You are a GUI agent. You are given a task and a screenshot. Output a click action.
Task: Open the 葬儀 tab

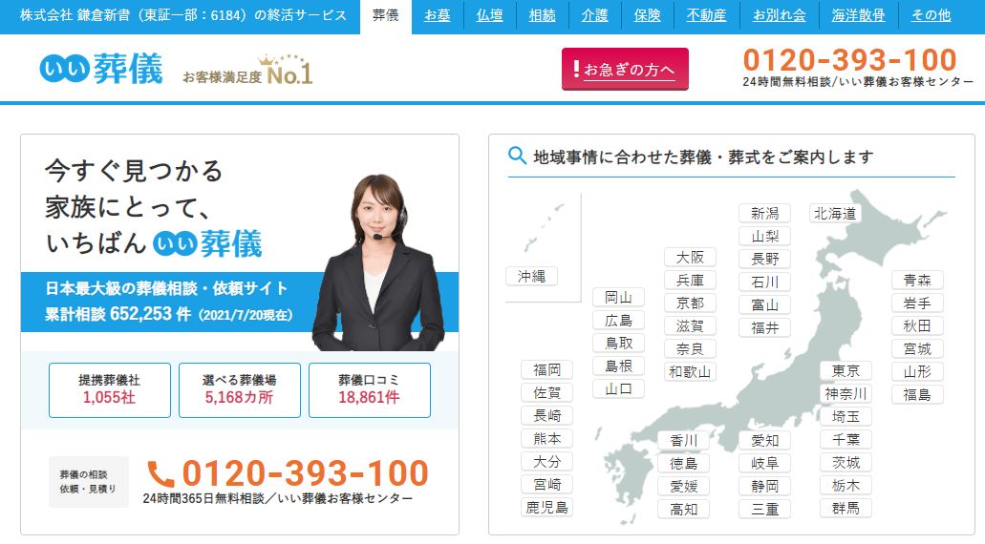click(386, 15)
